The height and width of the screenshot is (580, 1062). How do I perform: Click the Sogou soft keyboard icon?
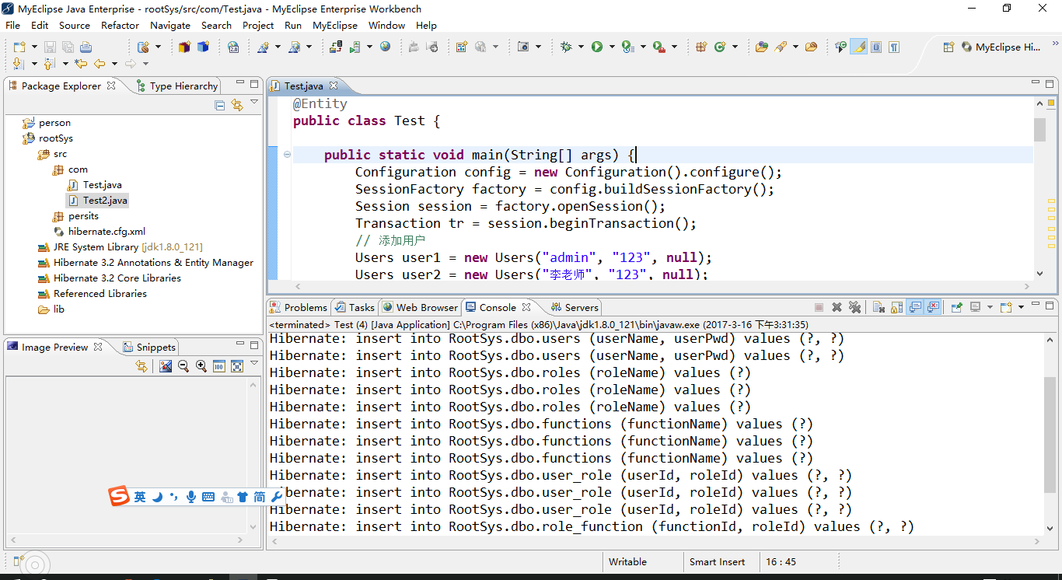tap(208, 497)
